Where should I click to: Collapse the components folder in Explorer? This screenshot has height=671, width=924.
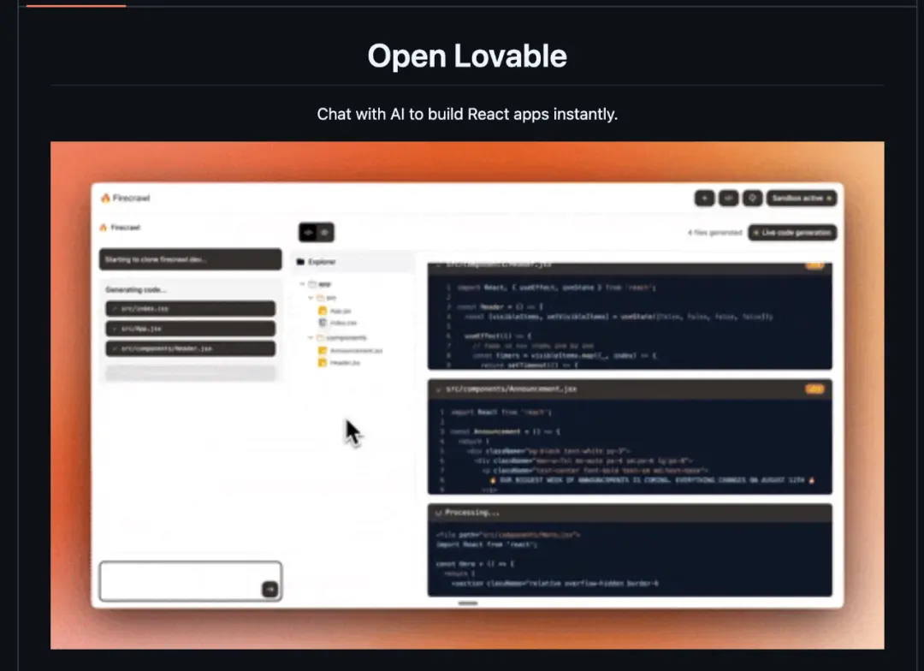[x=311, y=338]
